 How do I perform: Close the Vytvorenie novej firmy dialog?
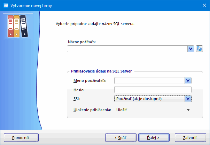204,5
